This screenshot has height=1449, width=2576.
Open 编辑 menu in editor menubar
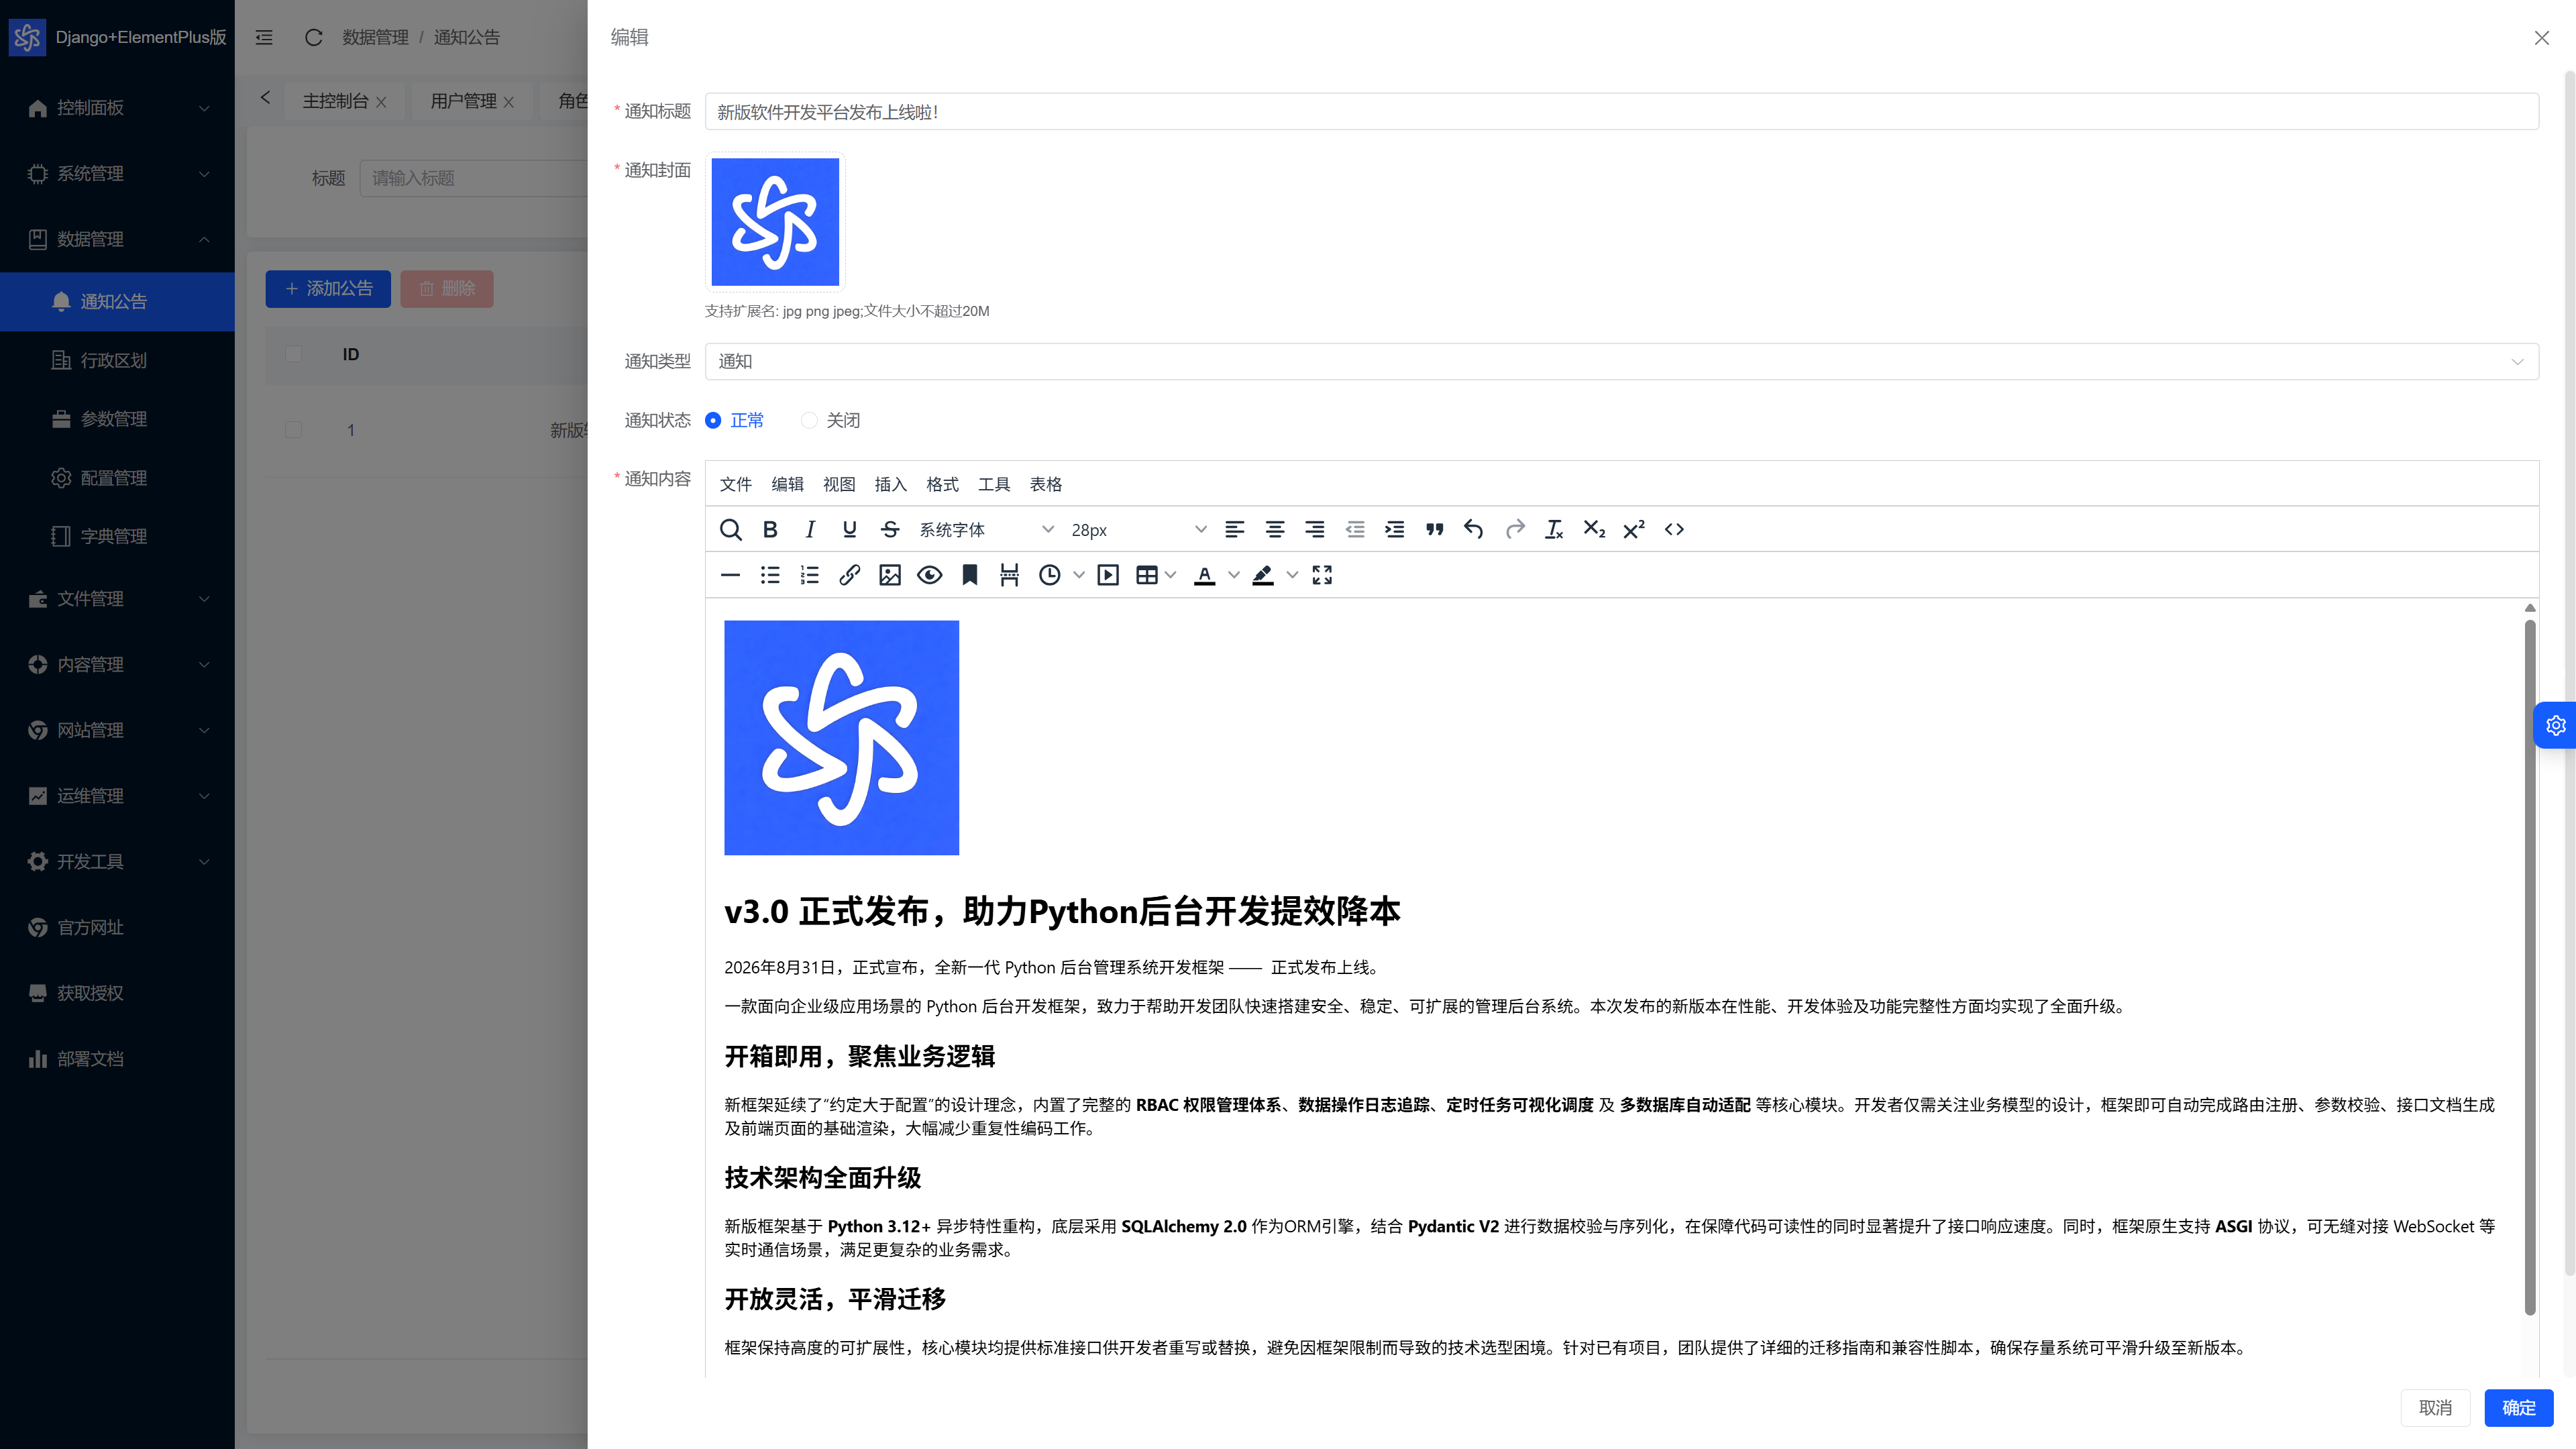(x=787, y=484)
